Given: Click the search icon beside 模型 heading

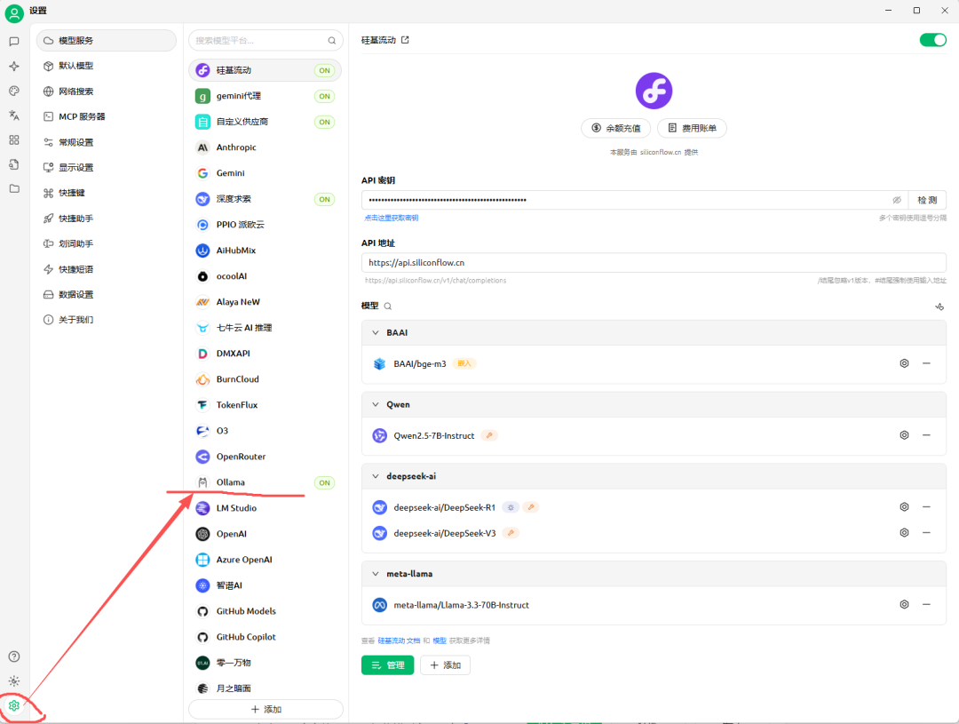Looking at the screenshot, I should (x=388, y=306).
